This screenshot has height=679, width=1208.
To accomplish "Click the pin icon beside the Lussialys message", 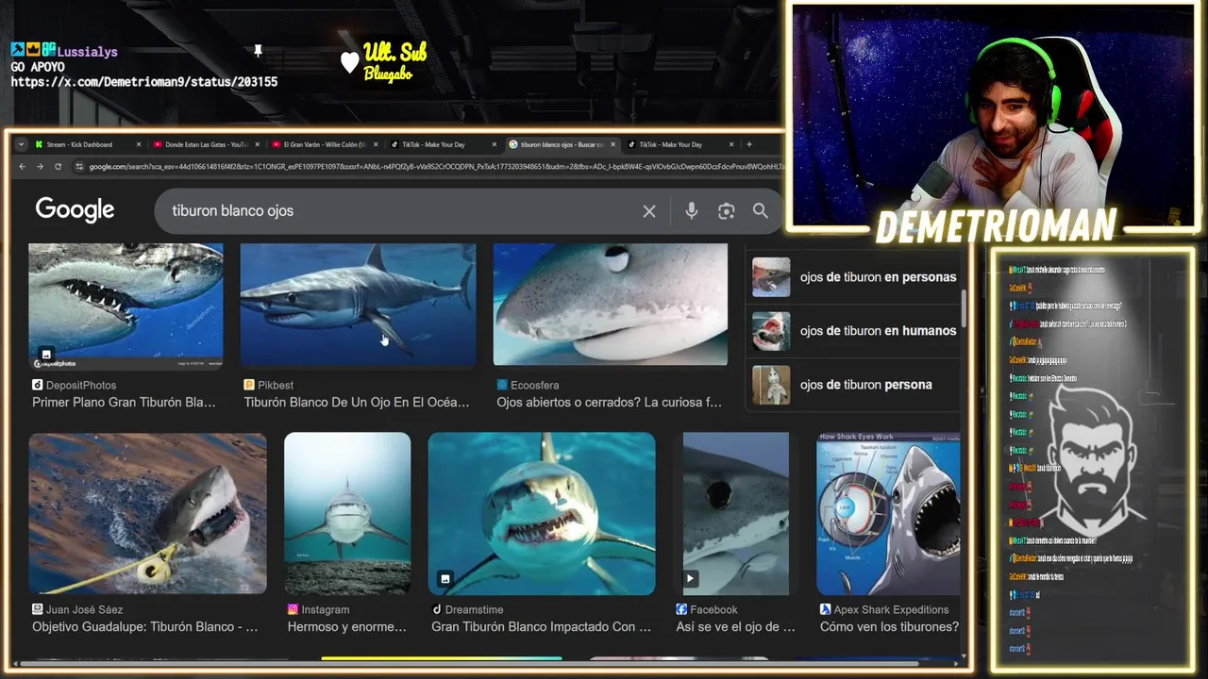I will pyautogui.click(x=258, y=51).
